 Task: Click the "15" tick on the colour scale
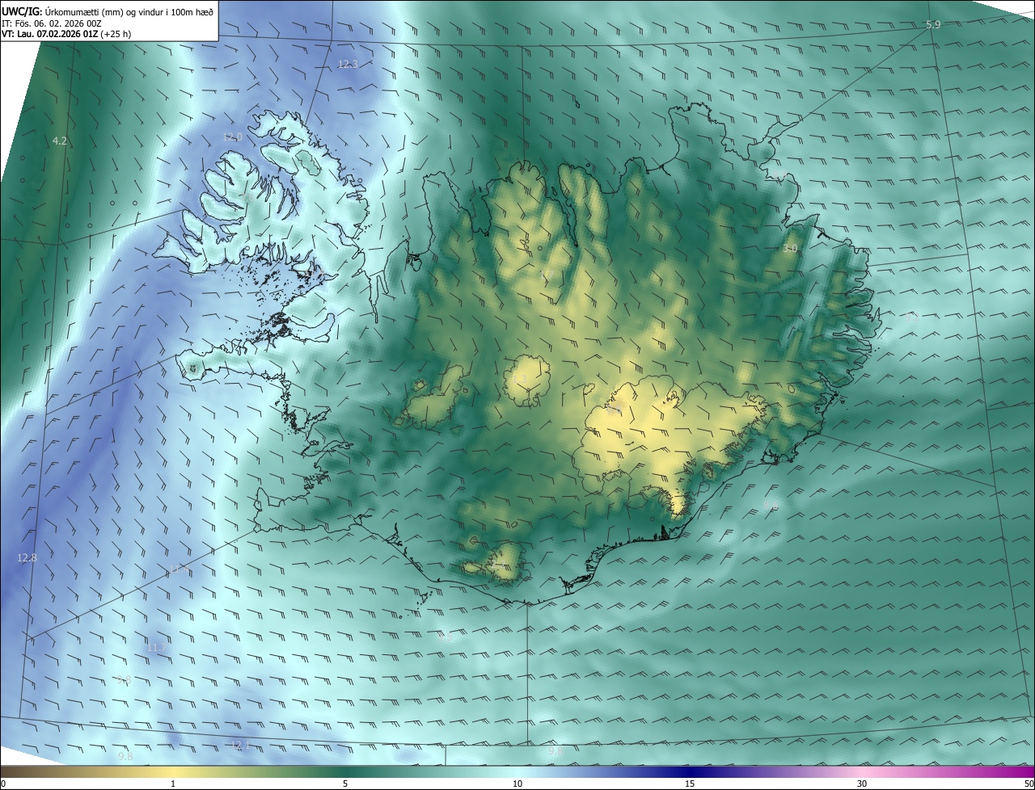[x=690, y=784]
